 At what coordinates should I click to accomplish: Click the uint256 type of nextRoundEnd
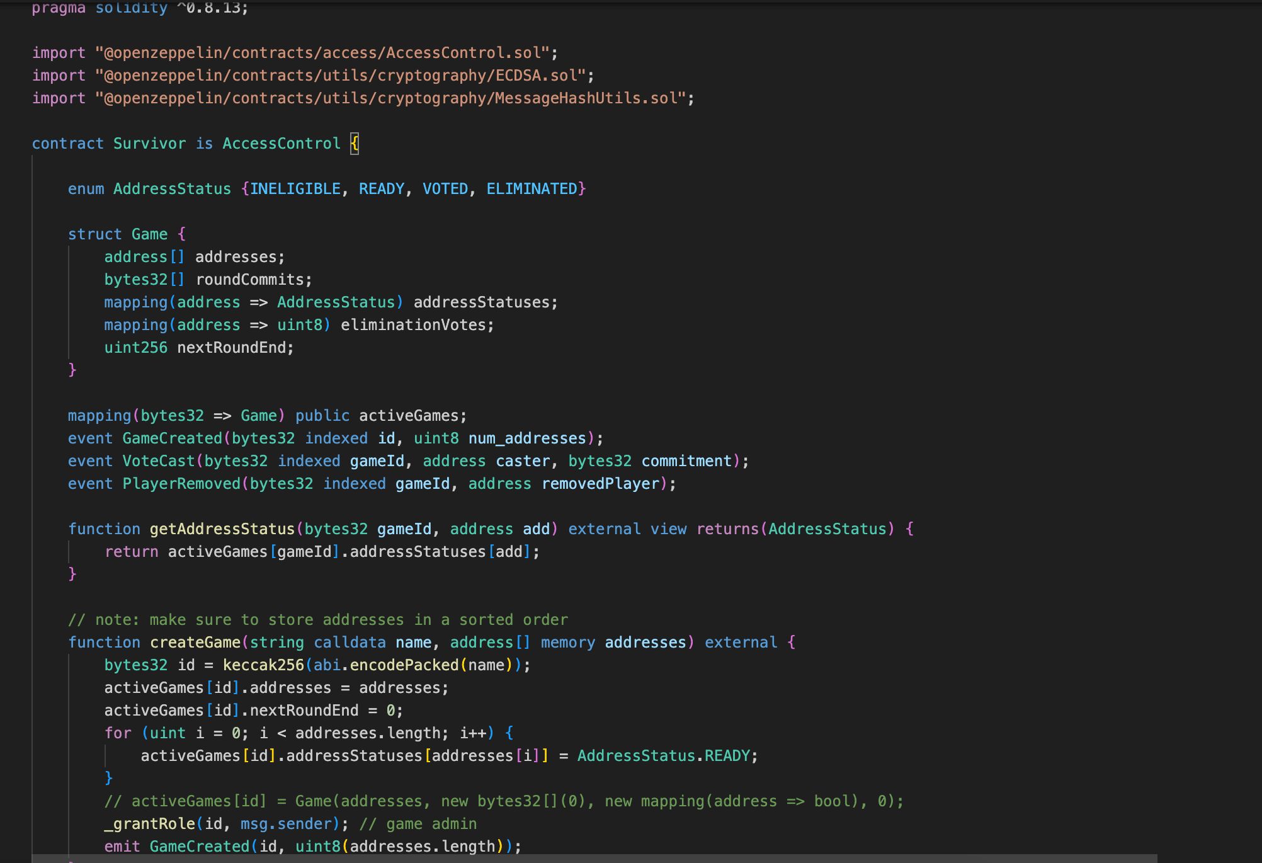coord(136,348)
